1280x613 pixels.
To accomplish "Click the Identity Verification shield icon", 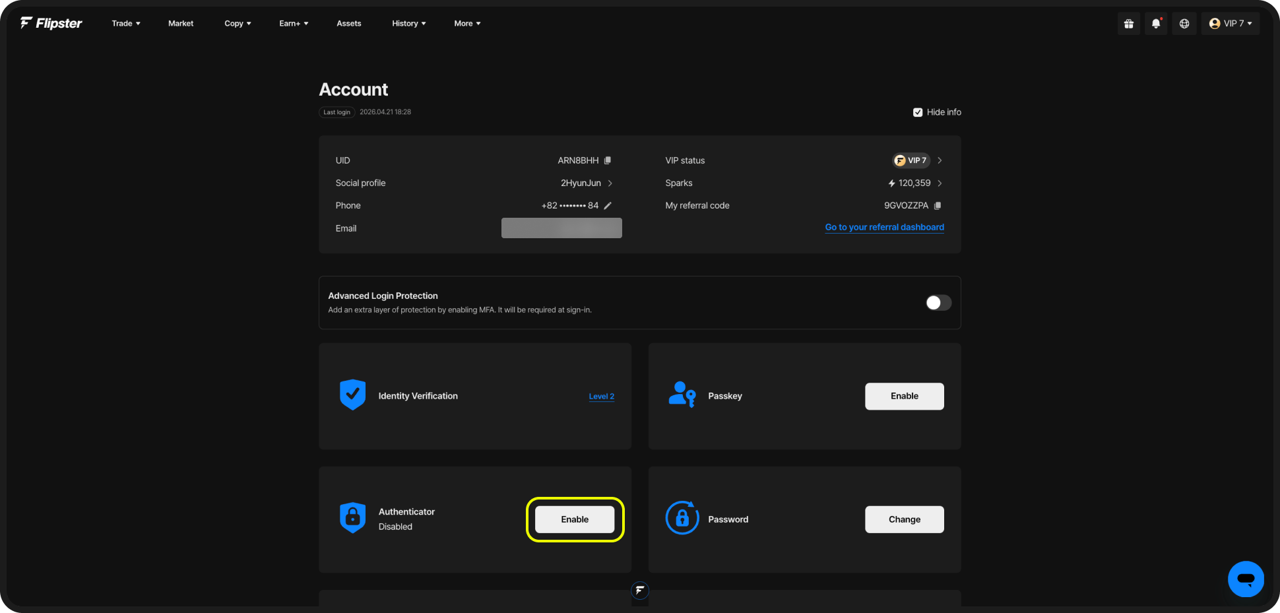I will (352, 395).
